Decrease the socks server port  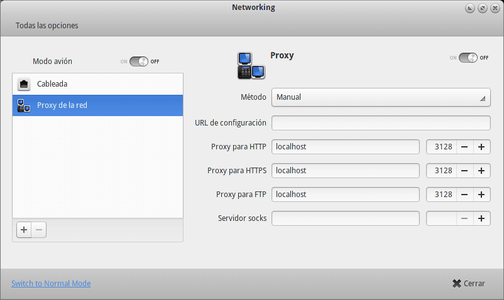[x=464, y=218]
